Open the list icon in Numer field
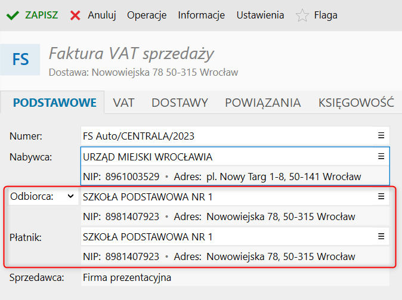Screen dimensions: 402x300 point(381,135)
